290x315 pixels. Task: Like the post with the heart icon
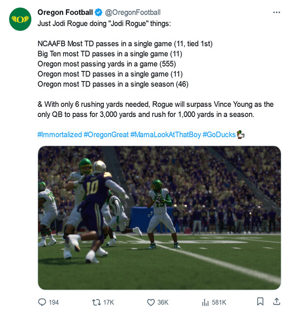tap(151, 302)
